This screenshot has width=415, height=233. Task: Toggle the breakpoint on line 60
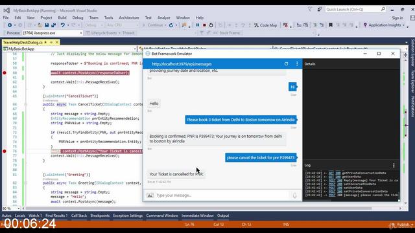coord(5,72)
